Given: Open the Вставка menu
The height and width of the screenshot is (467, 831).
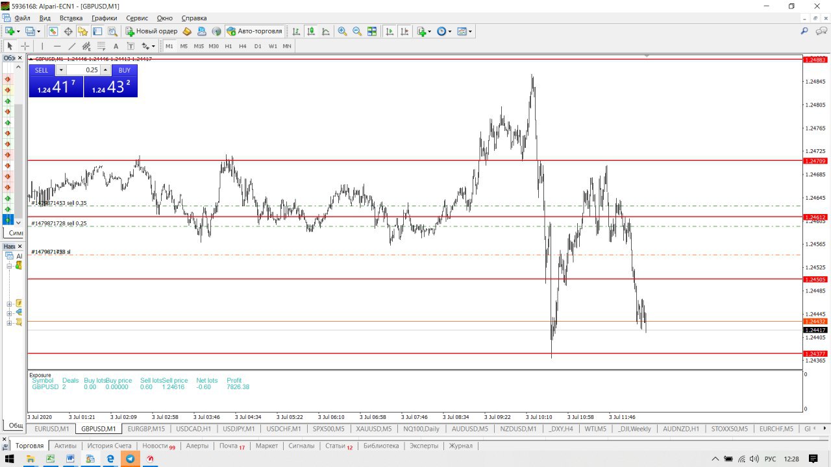Looking at the screenshot, I should [x=71, y=18].
